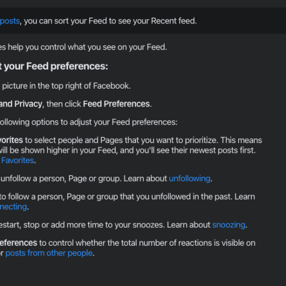Click the bold "eferences" word in the last paragraph
286x286 pixels.
(18, 243)
